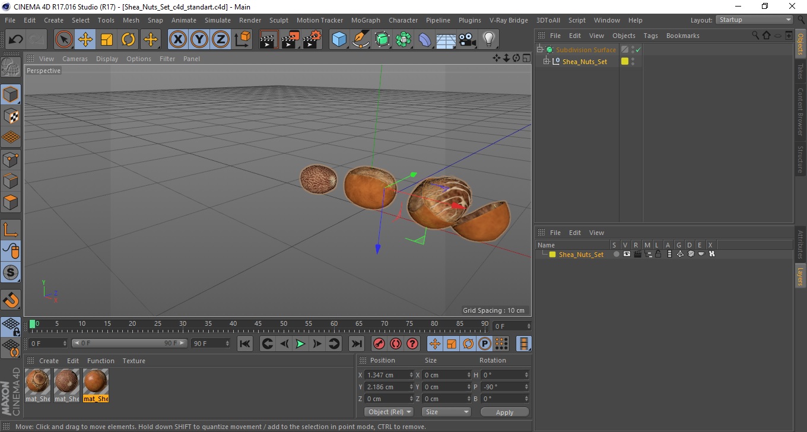807x432 pixels.
Task: Switch the coordinate system icon
Action: (242, 40)
